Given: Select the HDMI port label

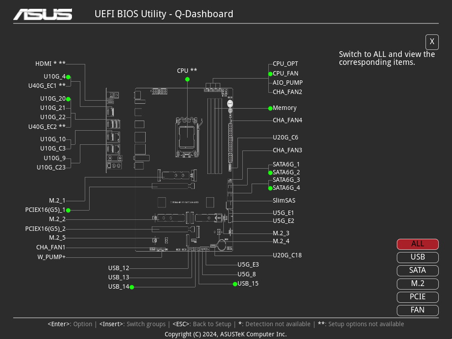Looking at the screenshot, I should pos(50,64).
